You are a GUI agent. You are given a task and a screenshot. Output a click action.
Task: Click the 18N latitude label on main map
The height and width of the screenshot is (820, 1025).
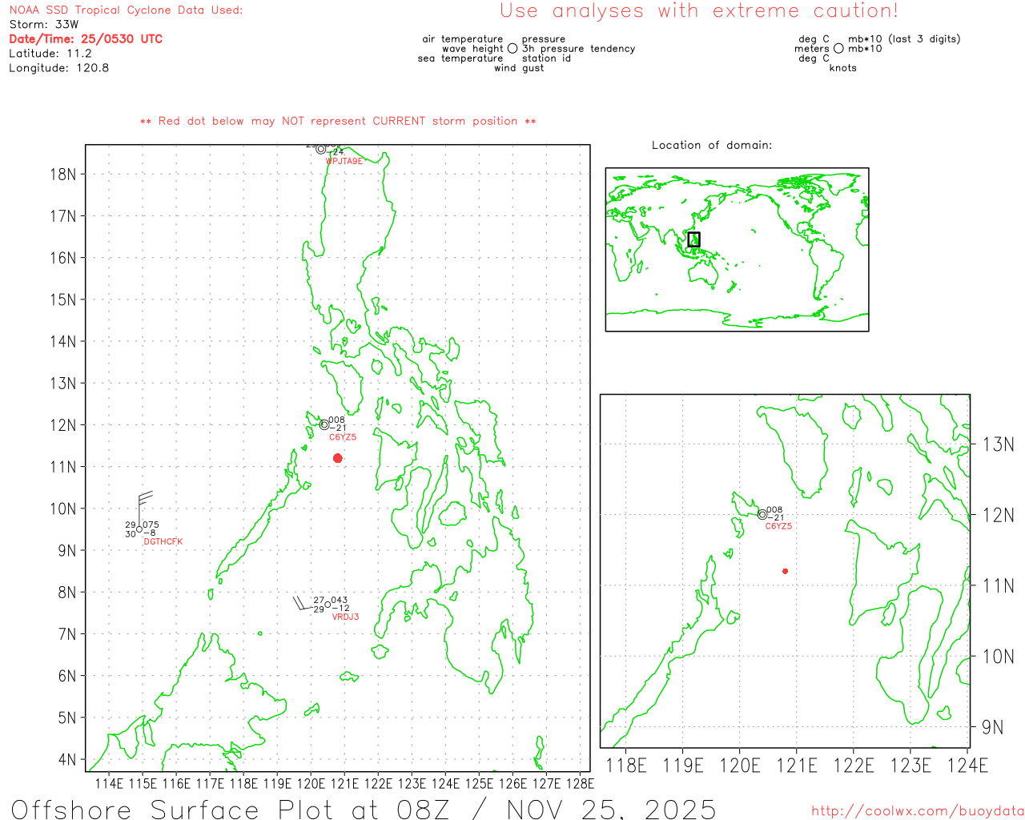63,175
